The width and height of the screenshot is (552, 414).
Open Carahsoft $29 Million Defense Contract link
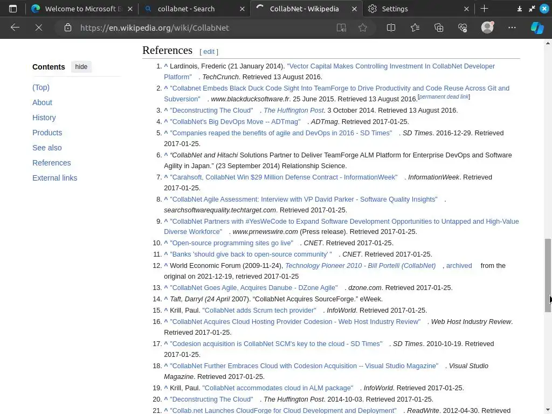pyautogui.click(x=284, y=177)
